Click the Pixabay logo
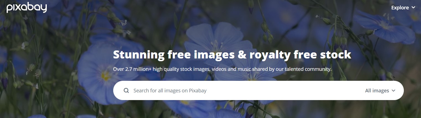Viewport: 421px width, 118px height. coord(27,8)
